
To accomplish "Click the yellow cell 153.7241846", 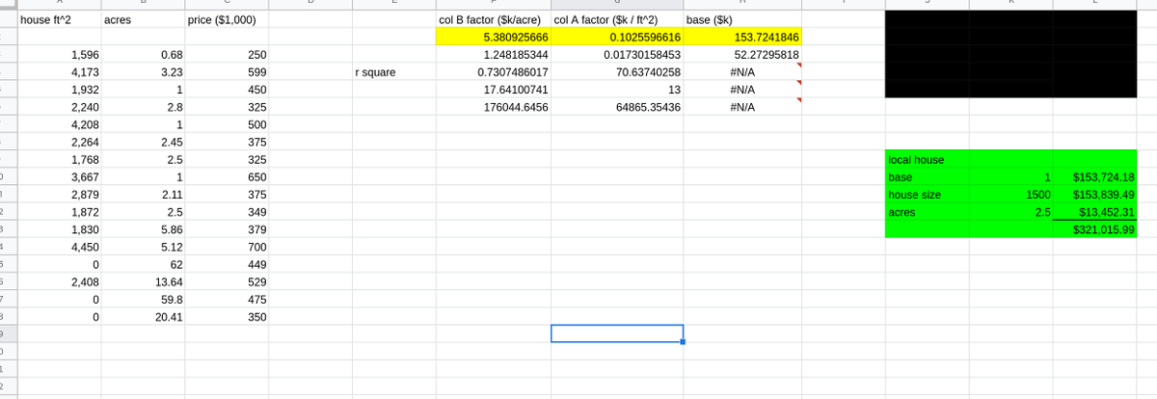I will [742, 37].
